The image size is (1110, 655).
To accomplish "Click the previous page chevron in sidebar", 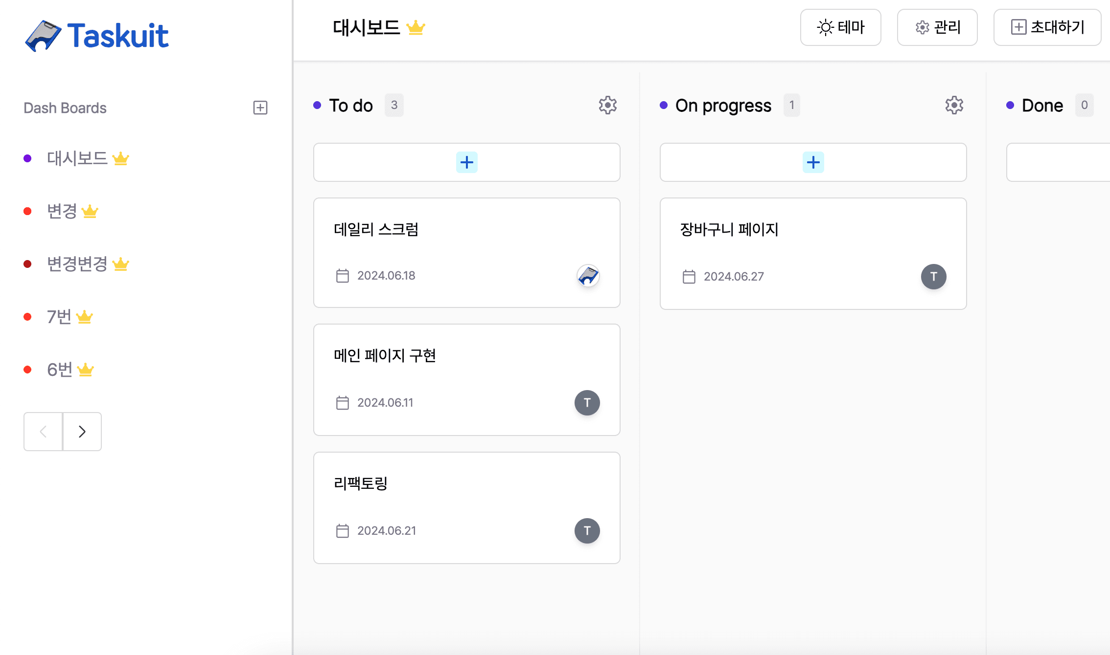I will point(43,432).
